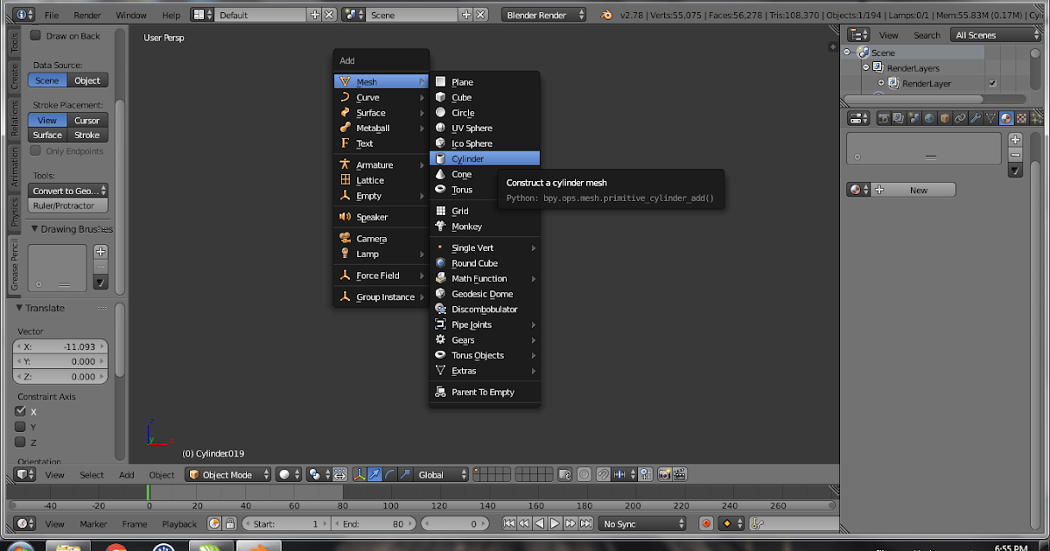1050x551 pixels.
Task: Open the World properties tab
Action: 929,118
